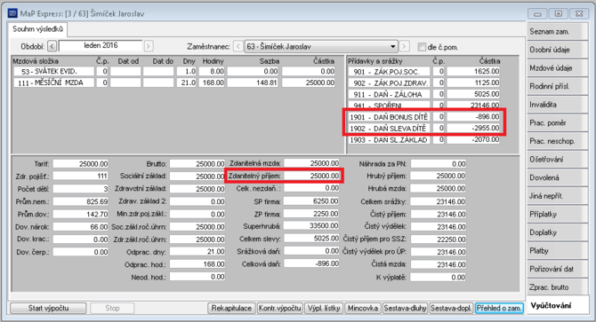Click the 'Prům.nem.' value 825.69
The width and height of the screenshot is (596, 322).
pyautogui.click(x=81, y=201)
